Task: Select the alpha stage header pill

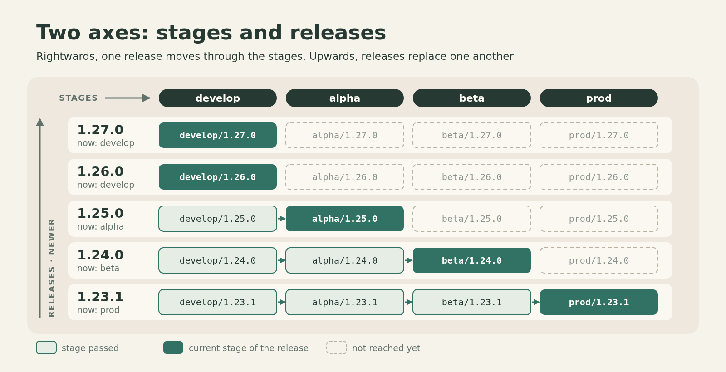Action: point(345,98)
